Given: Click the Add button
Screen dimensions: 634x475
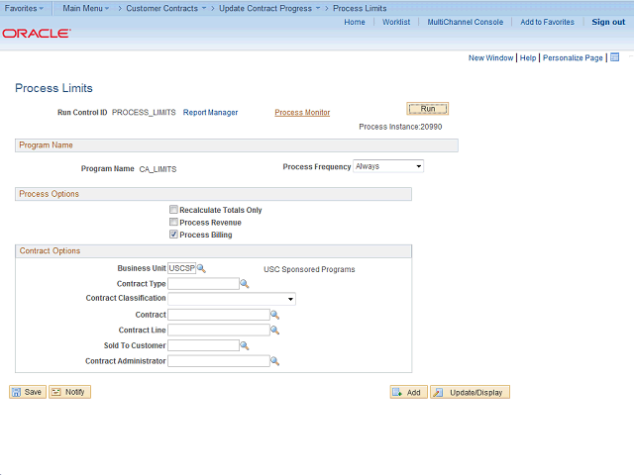Looking at the screenshot, I should [408, 392].
